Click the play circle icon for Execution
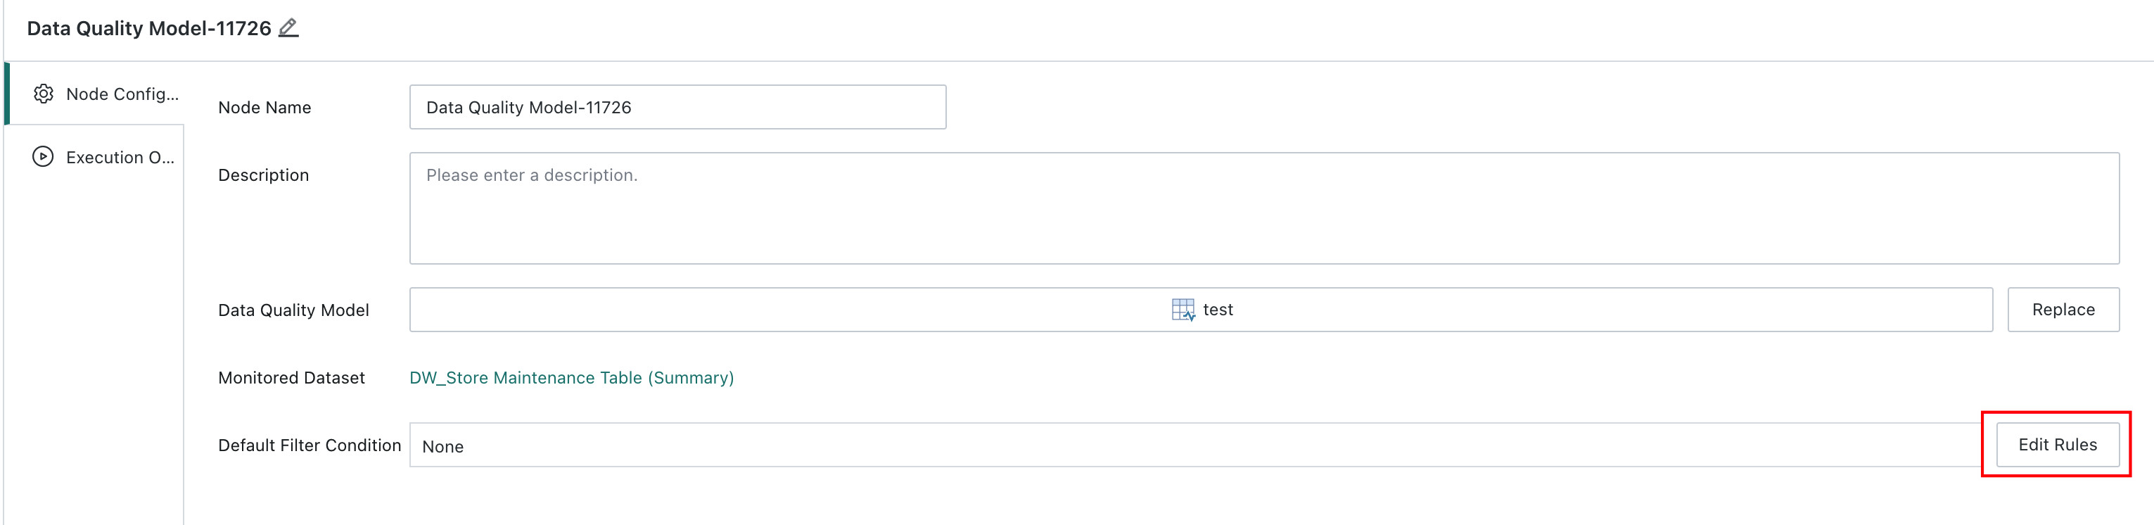The image size is (2154, 525). 43,156
